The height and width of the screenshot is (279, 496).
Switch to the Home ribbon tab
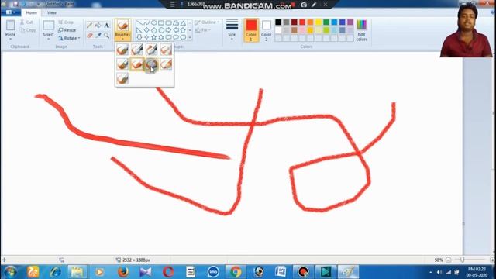31,12
